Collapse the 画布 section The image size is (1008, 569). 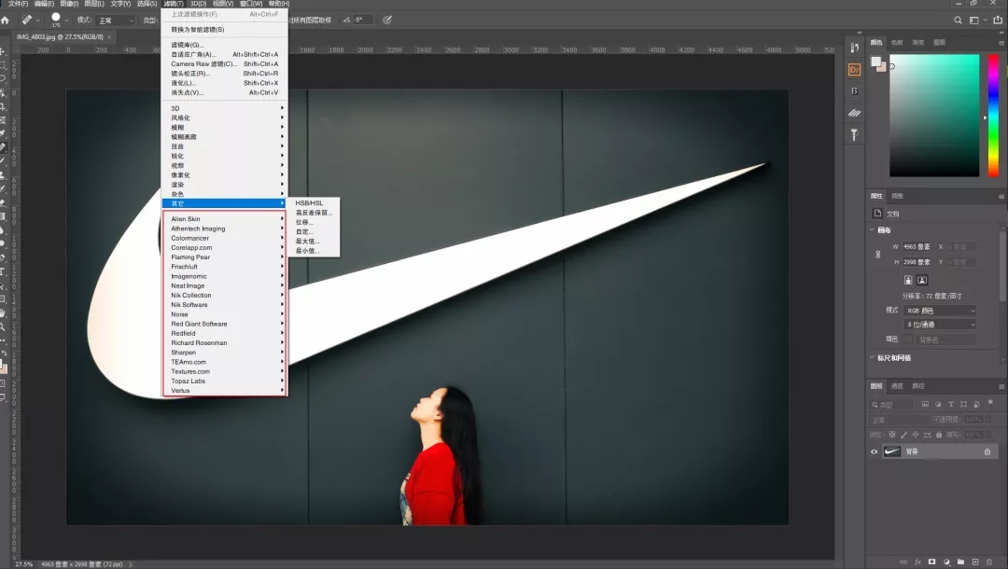click(873, 229)
